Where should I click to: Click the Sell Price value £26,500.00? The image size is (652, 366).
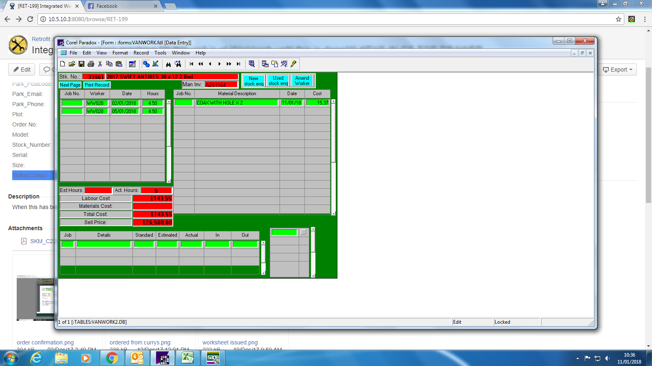click(152, 222)
